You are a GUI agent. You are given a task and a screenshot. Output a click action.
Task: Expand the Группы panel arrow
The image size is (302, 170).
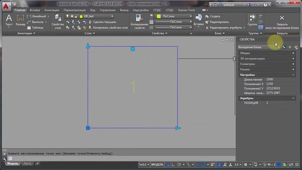coord(261,34)
